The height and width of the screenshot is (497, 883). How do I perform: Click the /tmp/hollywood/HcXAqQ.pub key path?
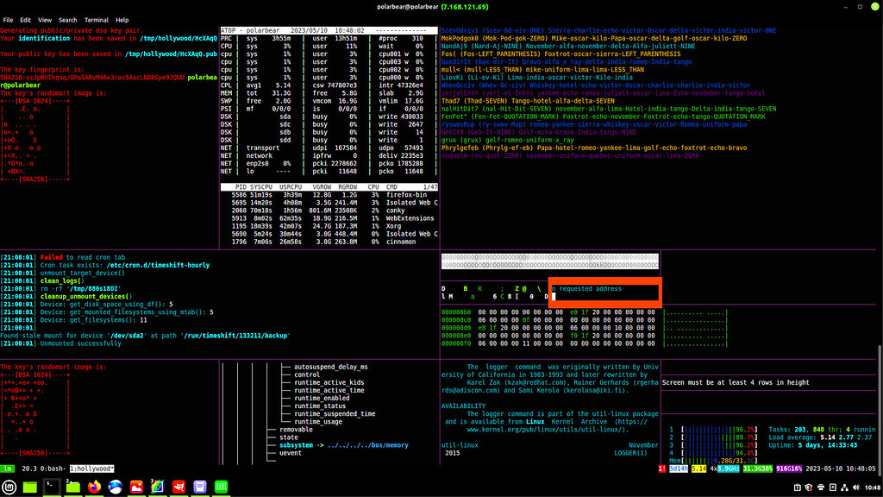(x=171, y=54)
